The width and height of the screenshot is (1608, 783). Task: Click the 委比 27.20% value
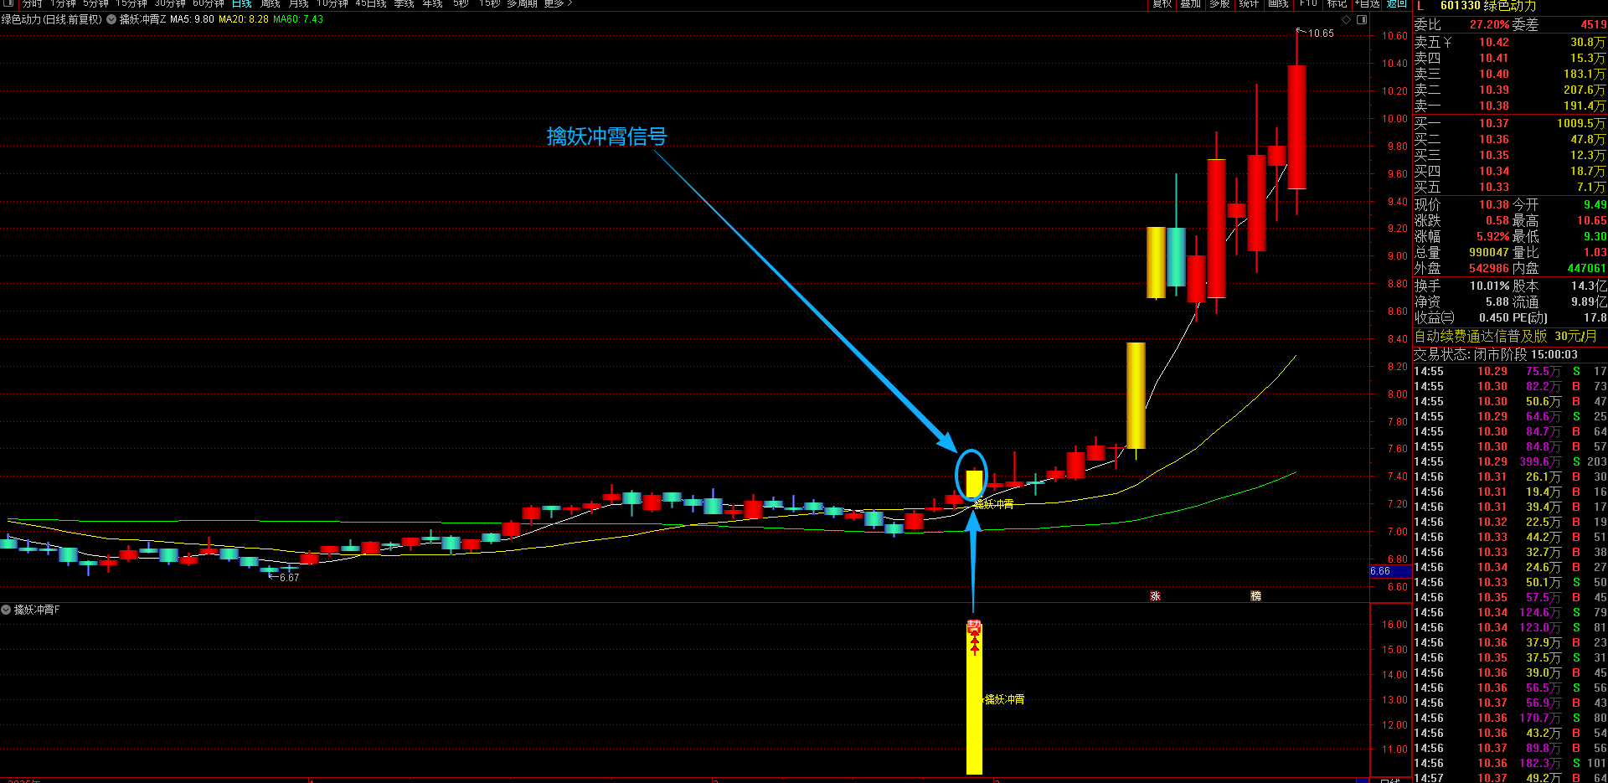point(1490,24)
